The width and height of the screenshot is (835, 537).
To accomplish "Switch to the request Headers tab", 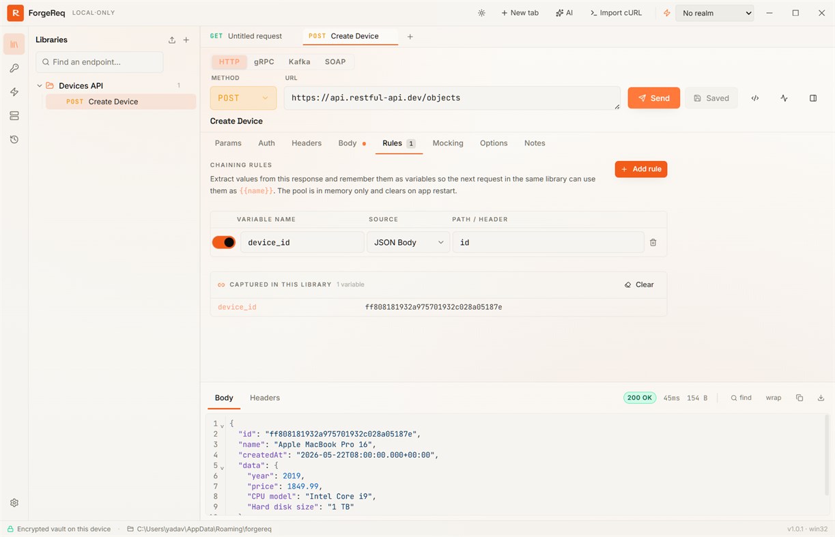I will pyautogui.click(x=307, y=143).
